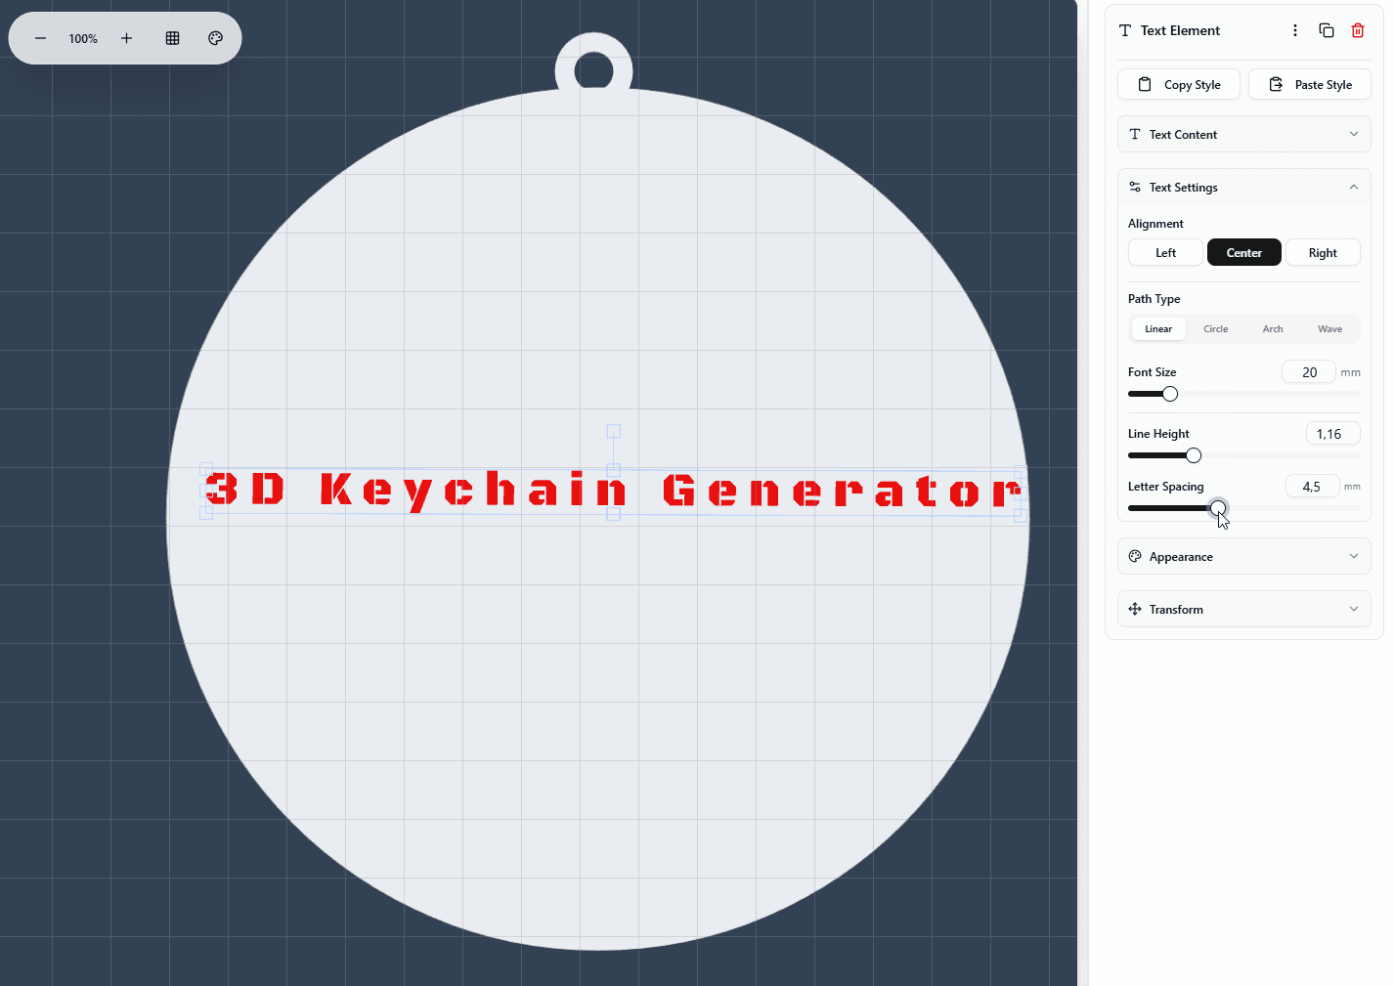
Task: Toggle the canvas grid icon
Action: click(172, 38)
